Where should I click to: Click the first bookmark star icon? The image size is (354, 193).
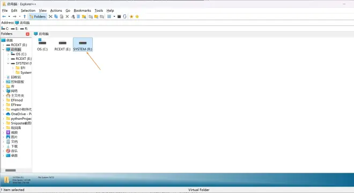pyautogui.click(x=131, y=17)
